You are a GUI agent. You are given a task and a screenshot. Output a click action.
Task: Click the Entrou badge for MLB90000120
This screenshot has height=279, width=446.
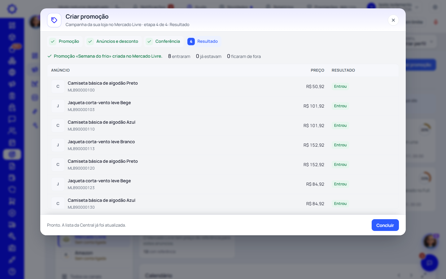point(340,165)
